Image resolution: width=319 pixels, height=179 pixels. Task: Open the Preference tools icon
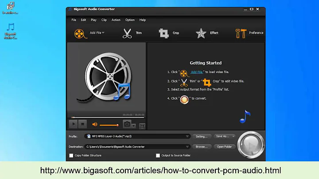point(241,33)
